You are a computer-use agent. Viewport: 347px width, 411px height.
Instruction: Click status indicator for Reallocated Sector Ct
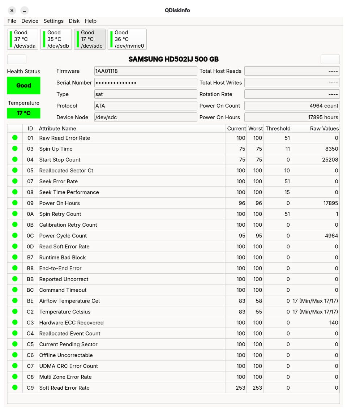coord(15,170)
